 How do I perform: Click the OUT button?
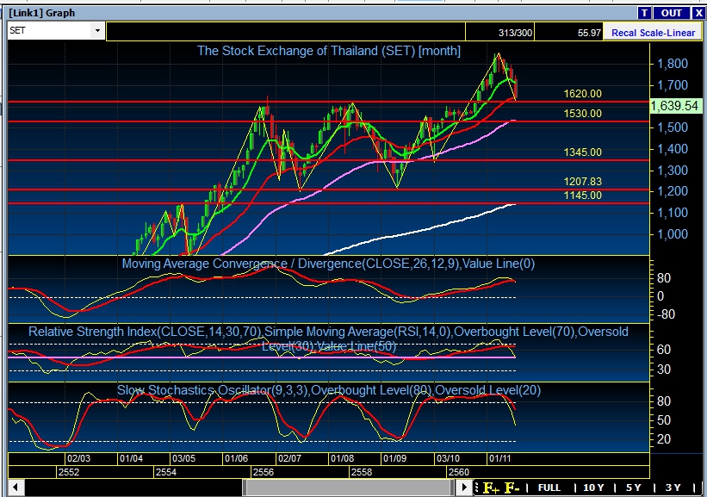click(x=672, y=13)
